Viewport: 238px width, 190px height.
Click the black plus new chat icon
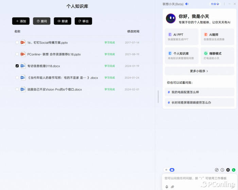pyautogui.click(x=228, y=170)
